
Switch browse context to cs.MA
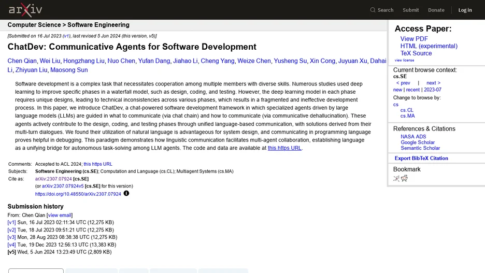(x=407, y=116)
